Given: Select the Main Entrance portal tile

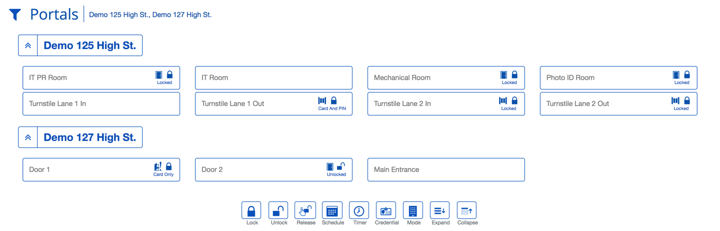Looking at the screenshot, I should (446, 170).
